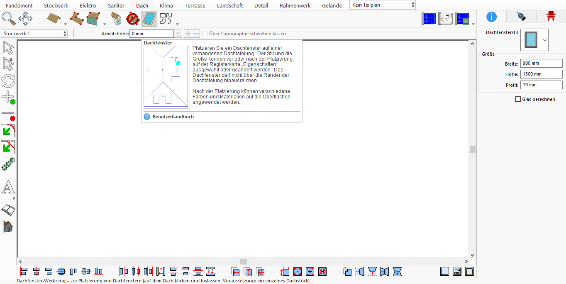This screenshot has width=566, height=284.
Task: Select the Rahmenwerk tab
Action: [x=295, y=5]
